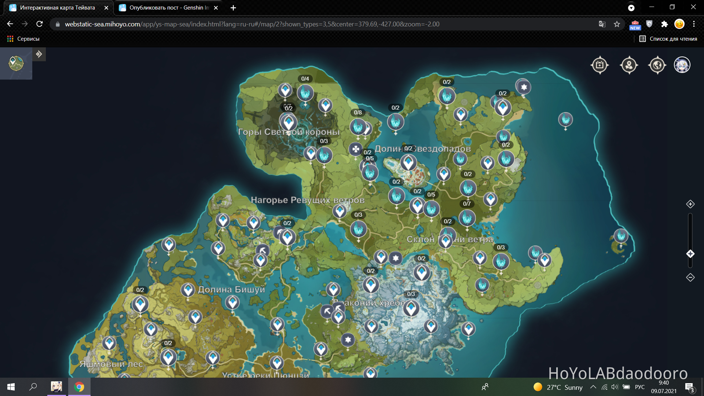The image size is (704, 396).
Task: Open a new browser tab
Action: coord(233,8)
